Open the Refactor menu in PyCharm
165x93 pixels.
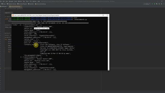[x=20, y=1]
